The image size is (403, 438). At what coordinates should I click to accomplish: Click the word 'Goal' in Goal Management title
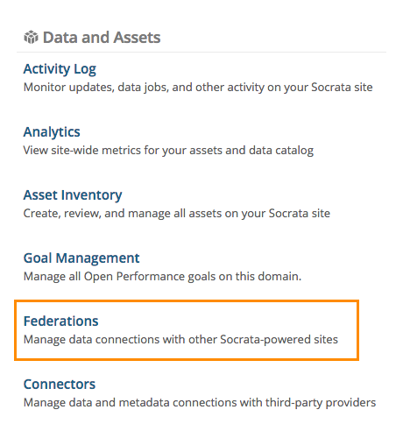[38, 258]
